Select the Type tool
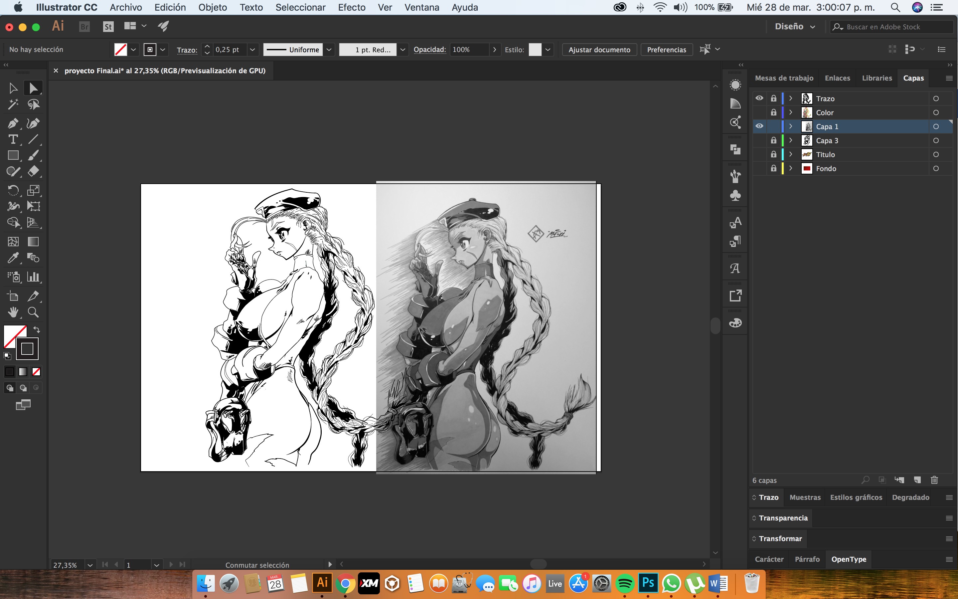Screen dimensions: 958x599 (x=13, y=139)
